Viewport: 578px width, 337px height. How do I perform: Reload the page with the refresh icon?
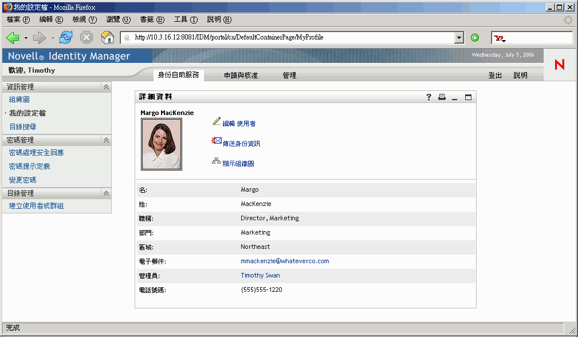coord(66,37)
